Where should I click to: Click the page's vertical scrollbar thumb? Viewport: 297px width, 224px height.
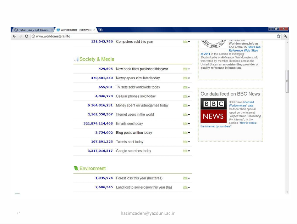(x=287, y=81)
